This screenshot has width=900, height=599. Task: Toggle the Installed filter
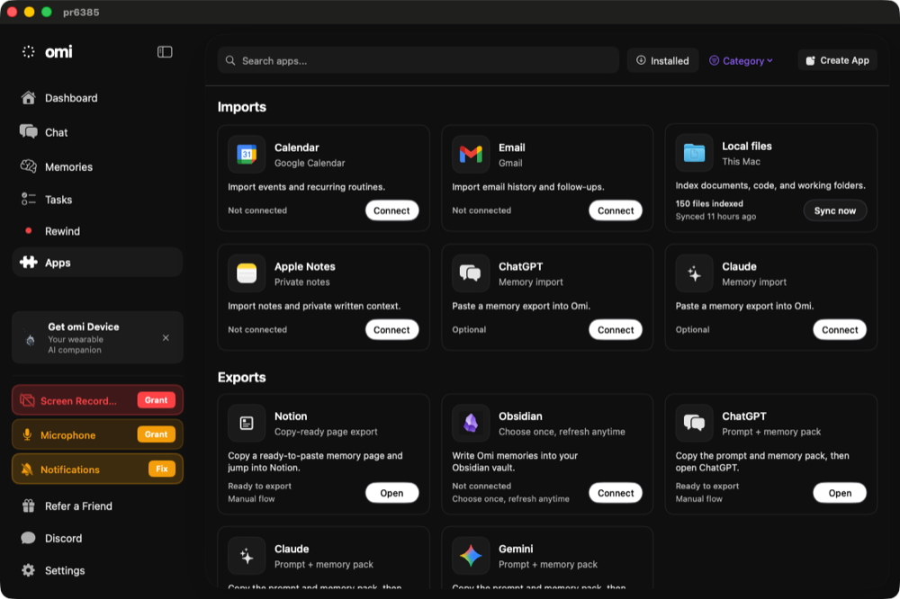click(662, 60)
